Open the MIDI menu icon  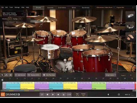[x=129, y=95]
